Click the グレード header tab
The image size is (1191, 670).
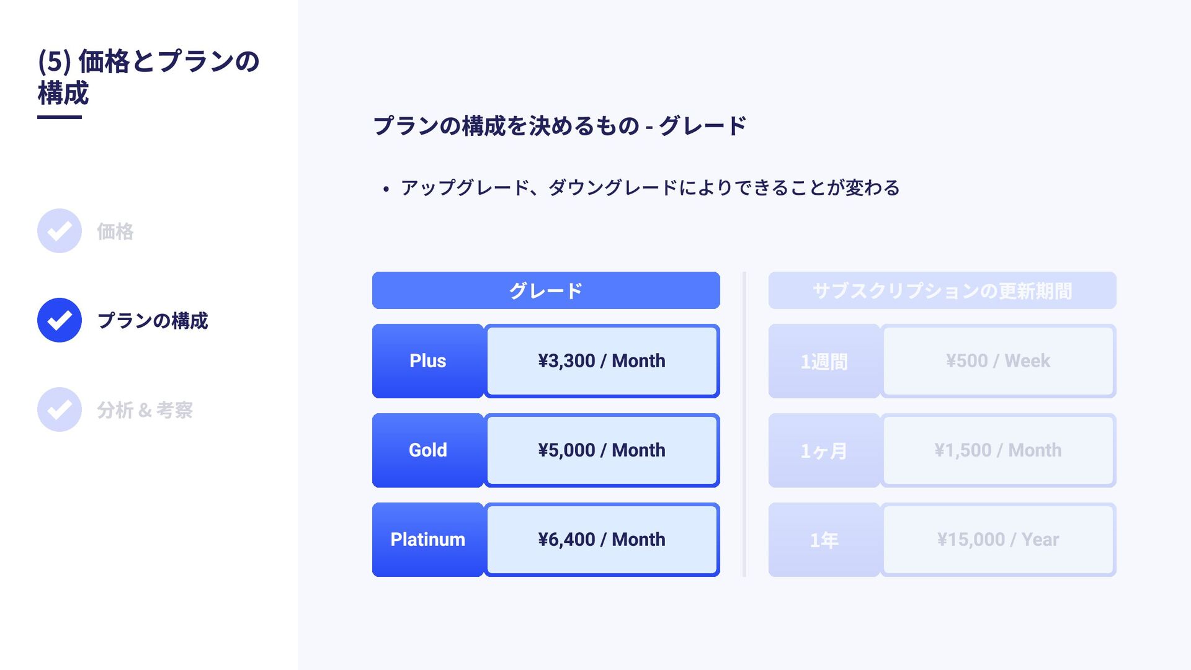[546, 290]
